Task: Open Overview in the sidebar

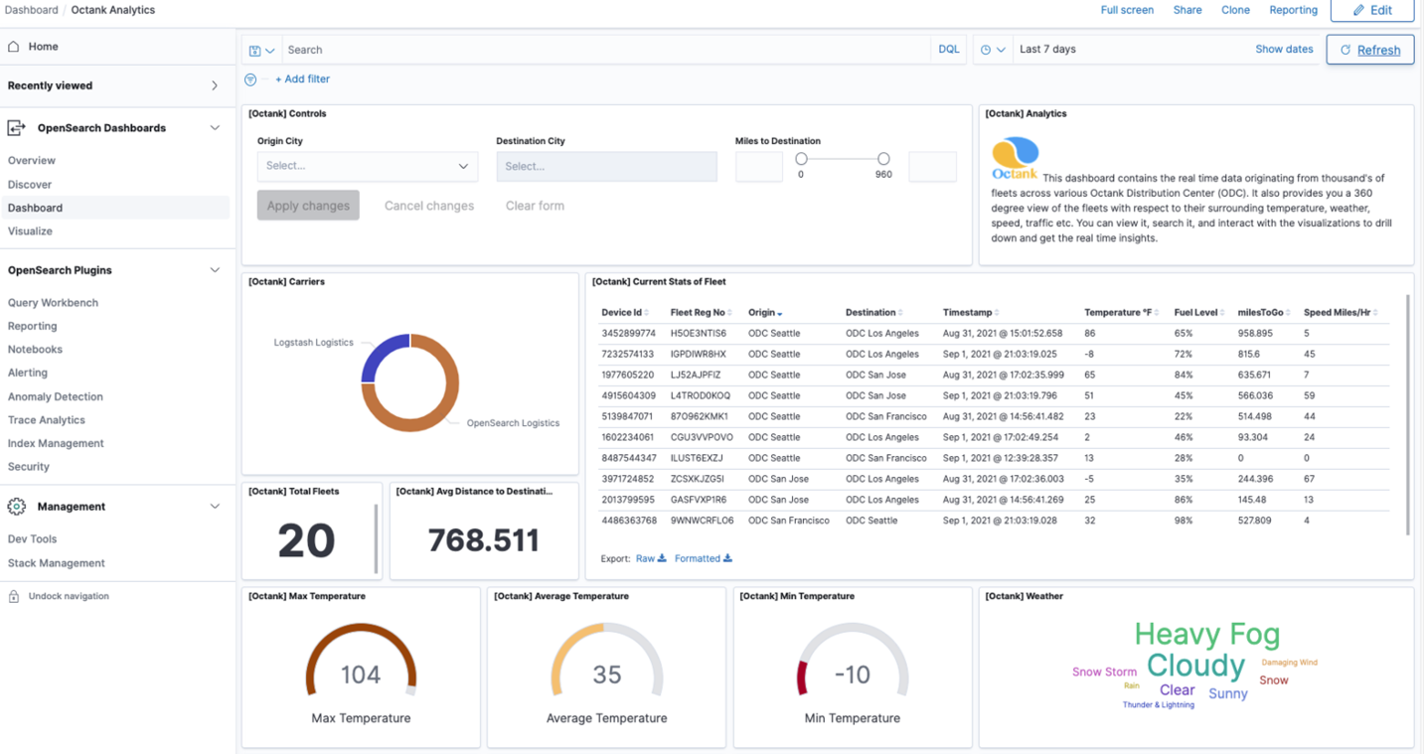Action: [32, 160]
